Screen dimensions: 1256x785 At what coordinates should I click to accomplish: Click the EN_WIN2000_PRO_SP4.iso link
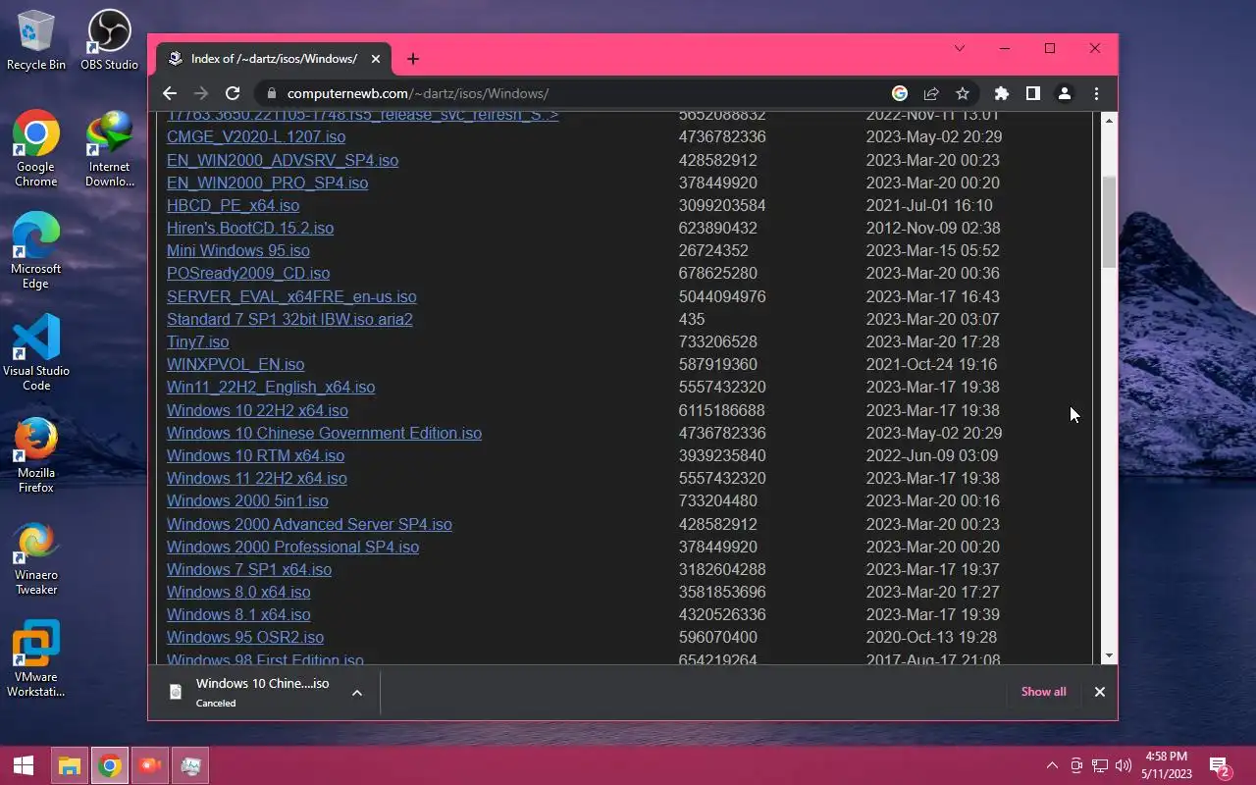point(267,183)
